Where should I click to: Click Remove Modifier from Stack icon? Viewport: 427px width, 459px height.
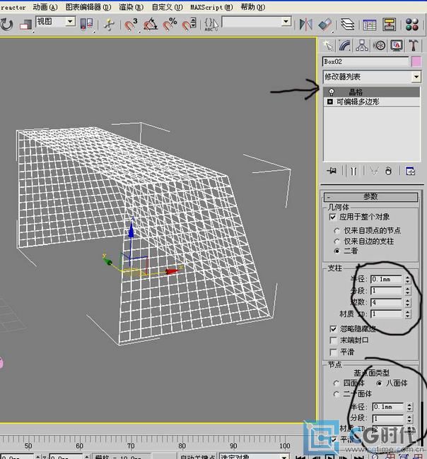click(388, 171)
